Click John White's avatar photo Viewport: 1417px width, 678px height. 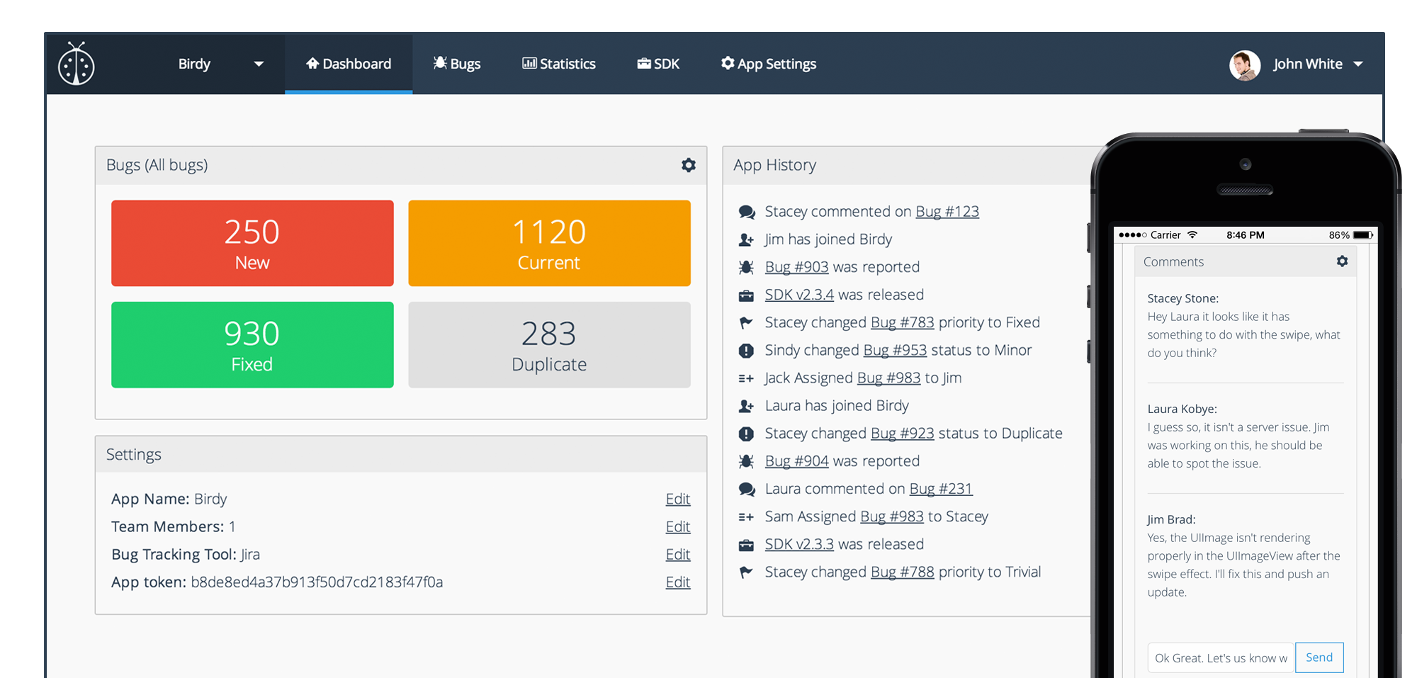coord(1244,65)
